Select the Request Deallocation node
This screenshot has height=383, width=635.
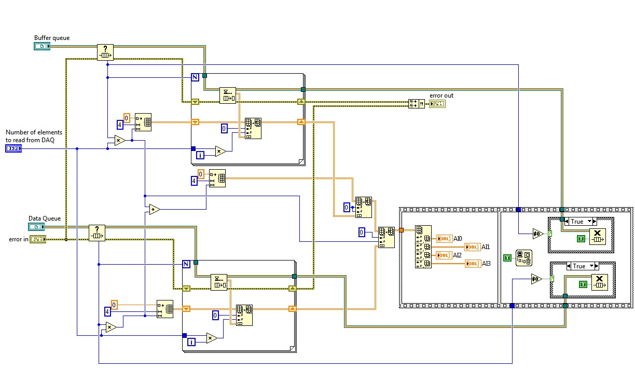pos(523,257)
